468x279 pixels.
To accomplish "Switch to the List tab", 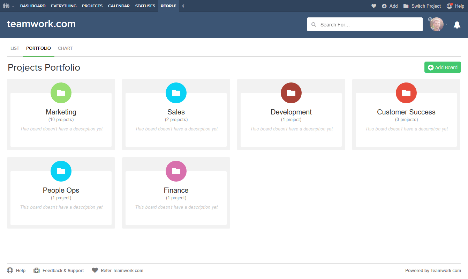I will pos(15,48).
